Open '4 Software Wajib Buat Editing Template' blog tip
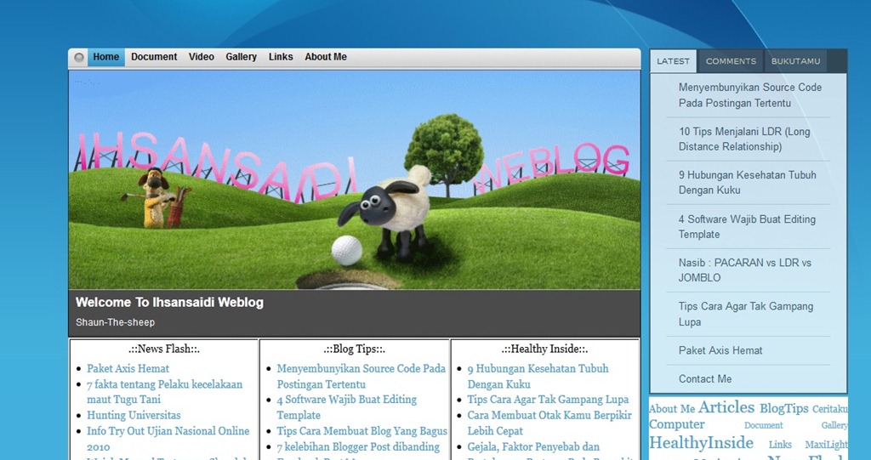Screen dimensions: 871x460 click(x=347, y=407)
